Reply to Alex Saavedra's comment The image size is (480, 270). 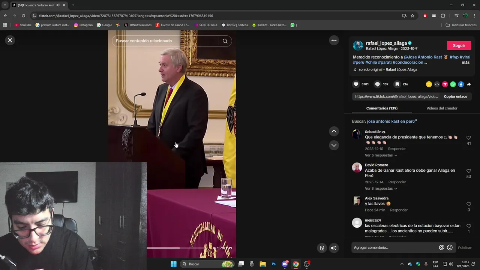(399, 210)
